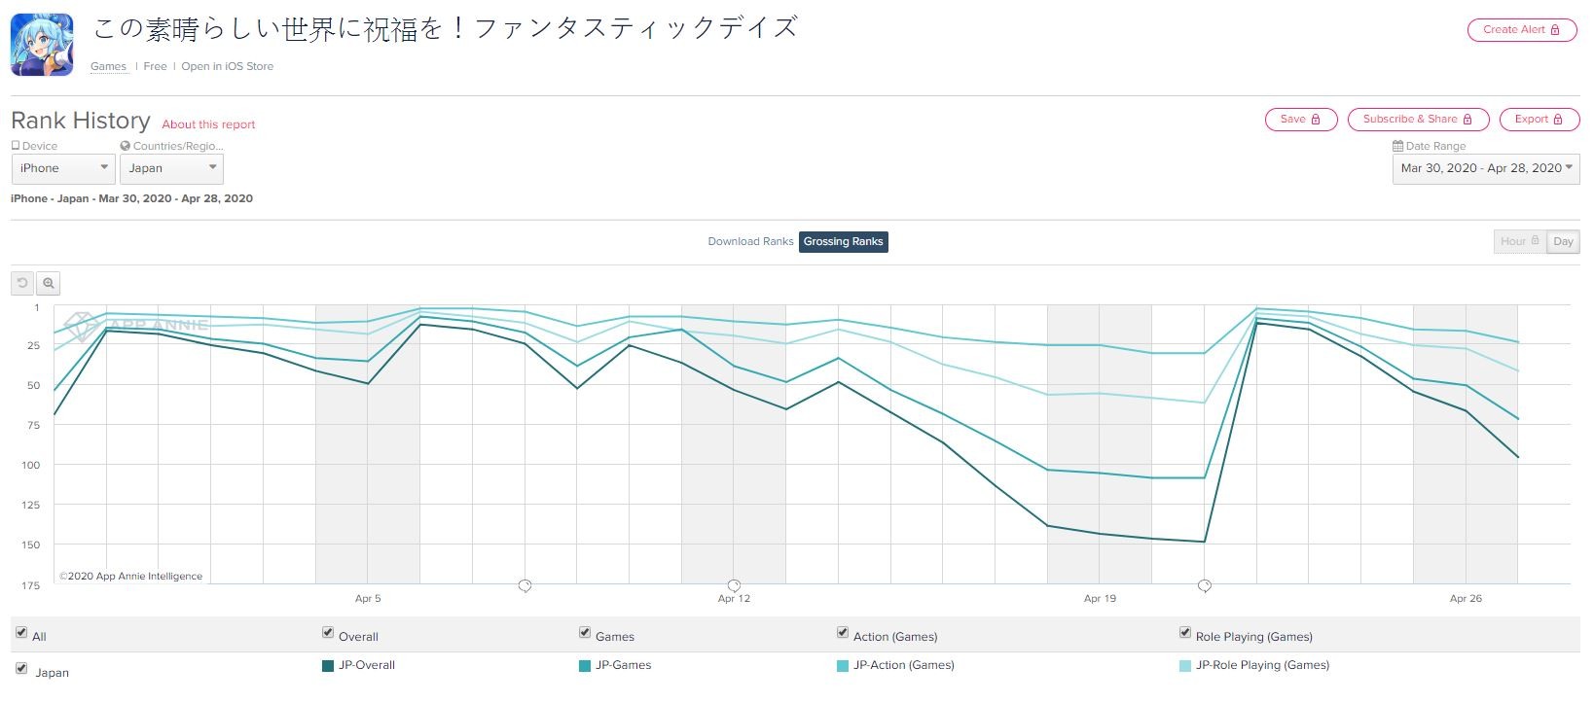Click the event marker below Apr 12
This screenshot has height=703, width=1594.
point(734,585)
